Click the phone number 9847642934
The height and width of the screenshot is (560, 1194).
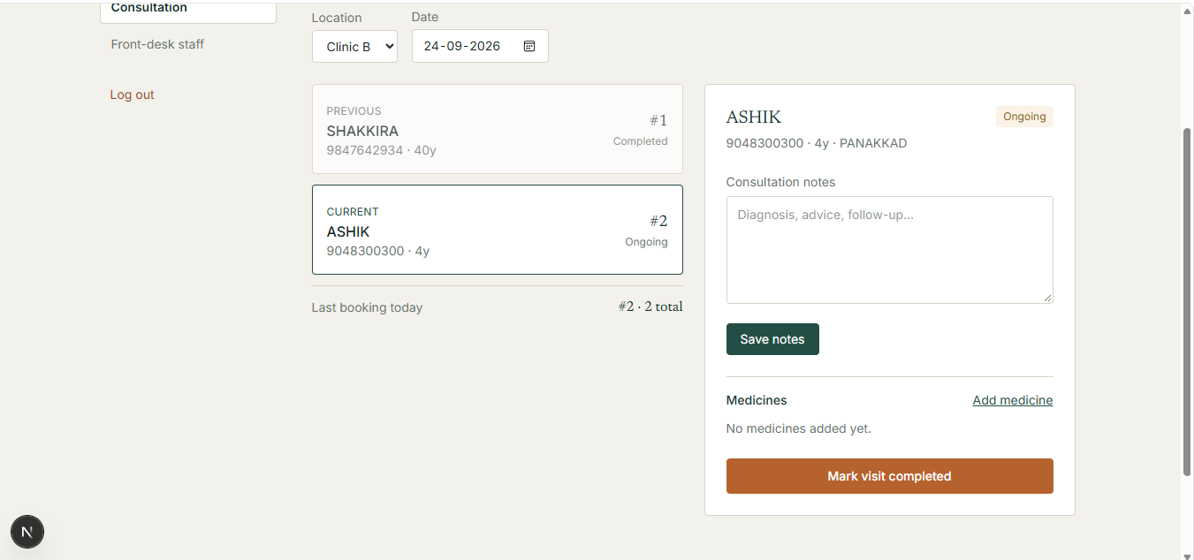click(365, 150)
